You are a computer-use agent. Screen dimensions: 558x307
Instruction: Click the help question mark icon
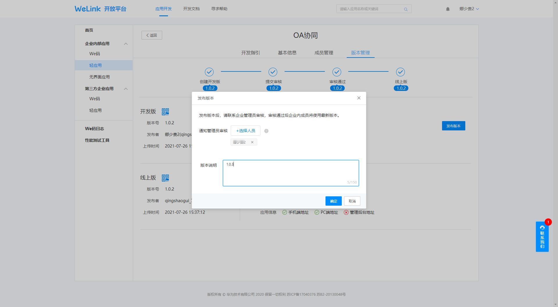[x=266, y=131]
